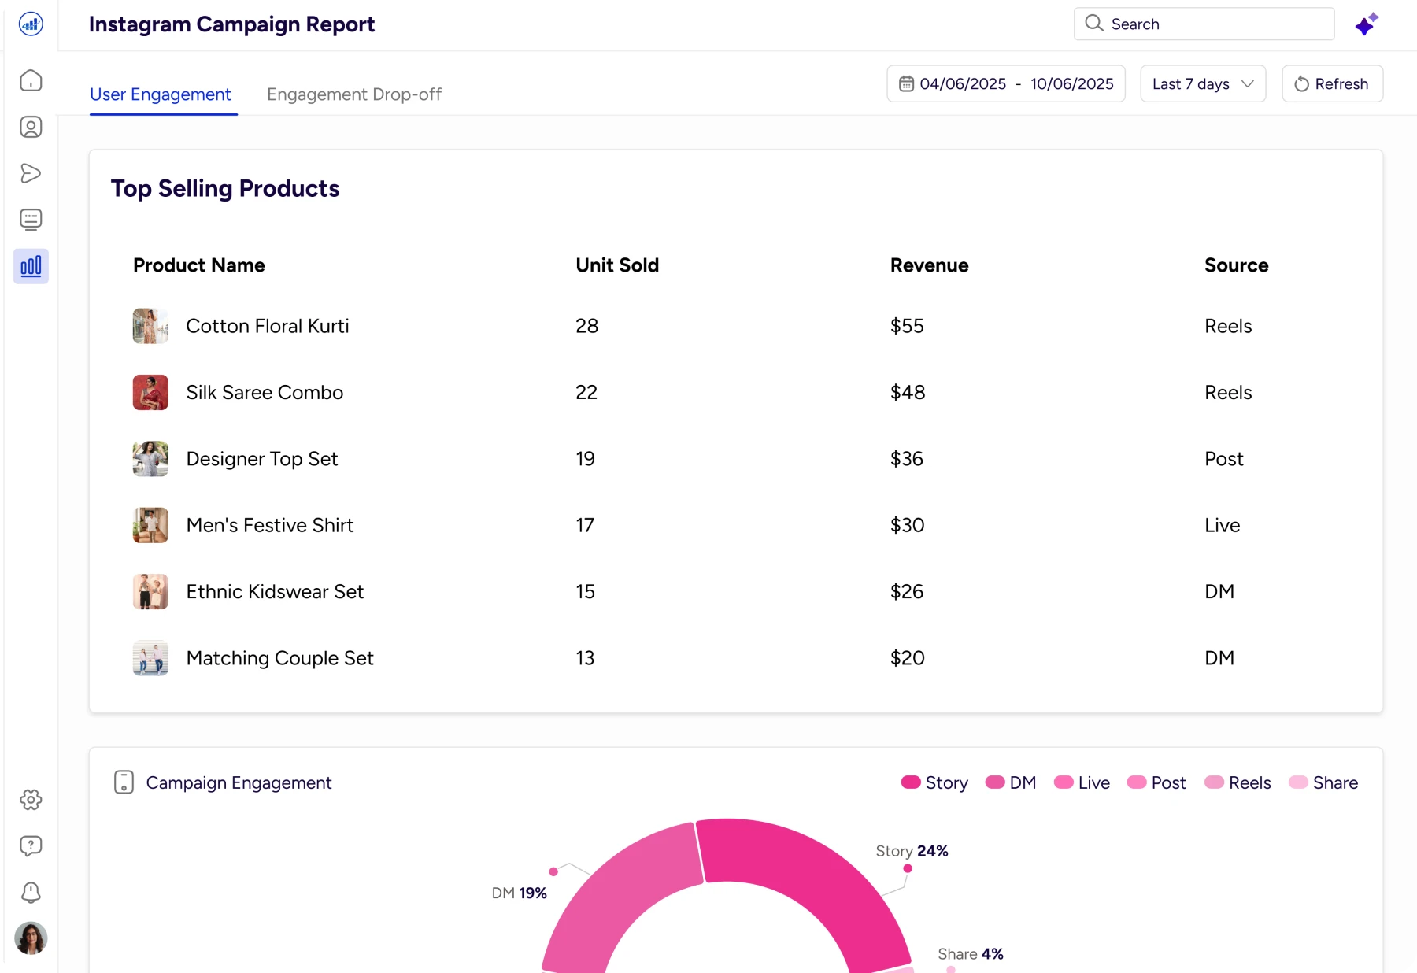Open the Home icon in sidebar
The image size is (1417, 973).
click(x=31, y=81)
